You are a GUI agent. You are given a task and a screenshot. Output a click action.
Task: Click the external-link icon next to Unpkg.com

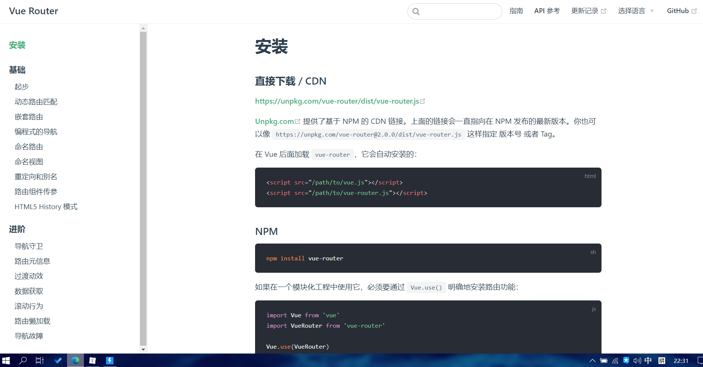[298, 122]
